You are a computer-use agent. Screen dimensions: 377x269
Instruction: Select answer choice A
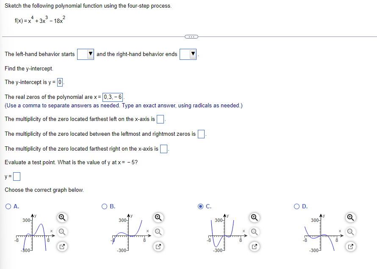8,207
